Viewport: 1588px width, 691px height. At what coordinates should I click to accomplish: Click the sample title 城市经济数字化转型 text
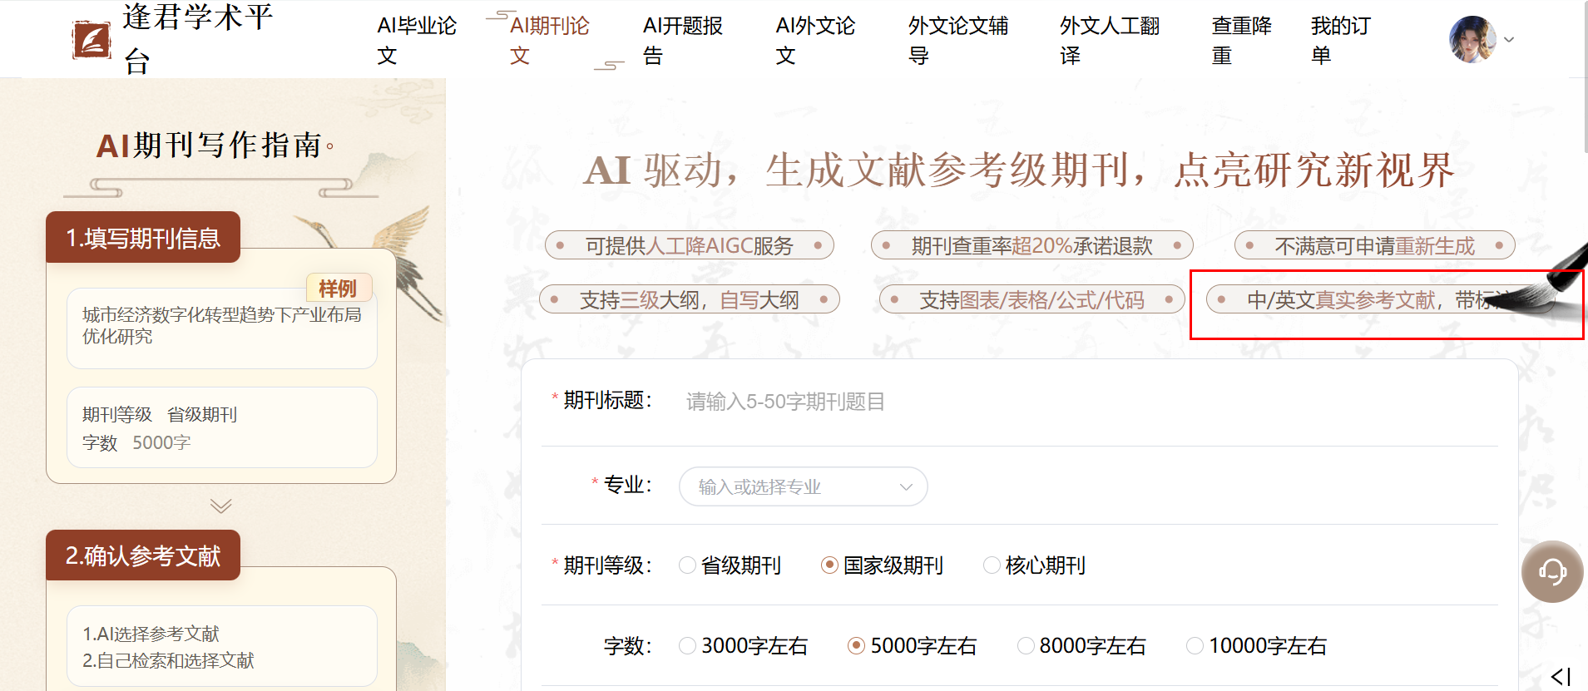coord(221,325)
